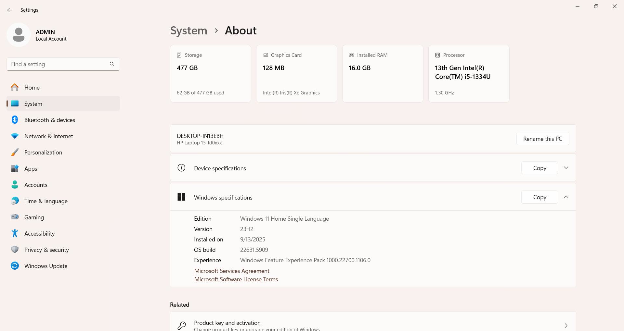Click the Rename this PC button

[542, 139]
